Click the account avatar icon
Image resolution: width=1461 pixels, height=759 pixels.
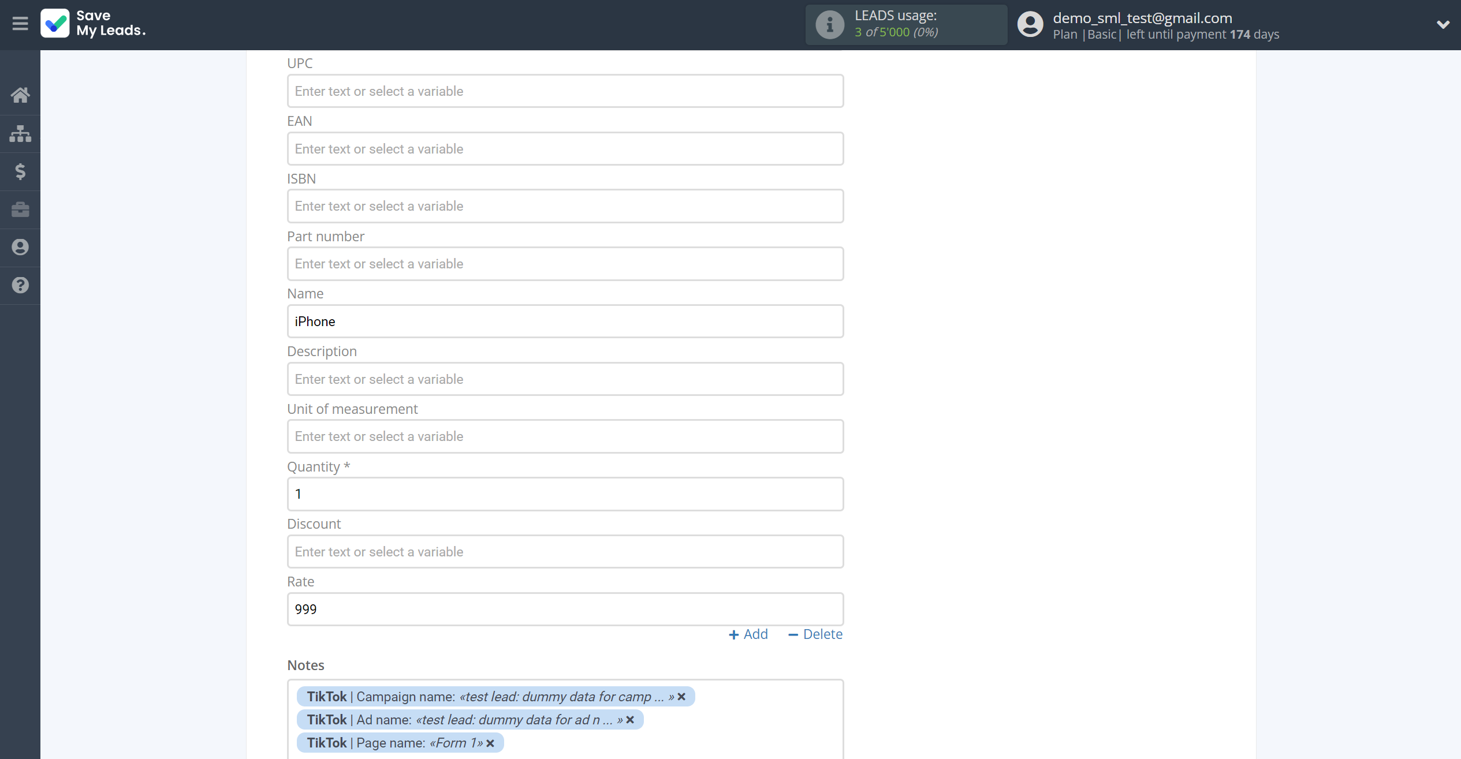(1030, 25)
